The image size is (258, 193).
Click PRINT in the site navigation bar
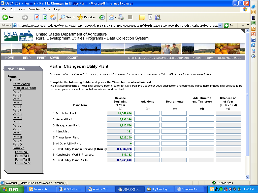[x=41, y=58]
